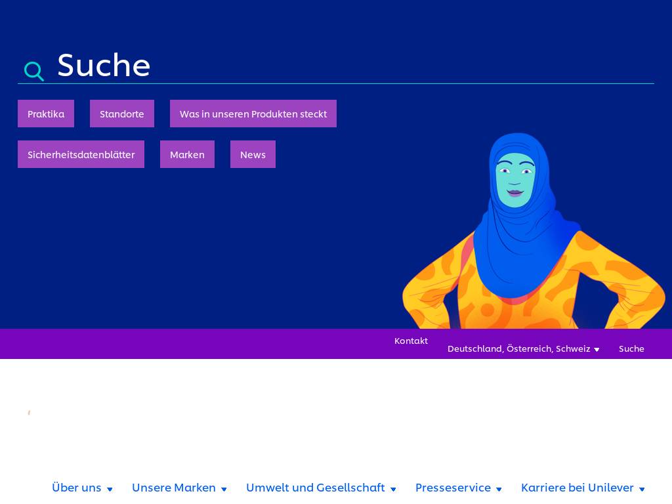Open the Standorte quick link
This screenshot has height=504, width=672.
[122, 114]
